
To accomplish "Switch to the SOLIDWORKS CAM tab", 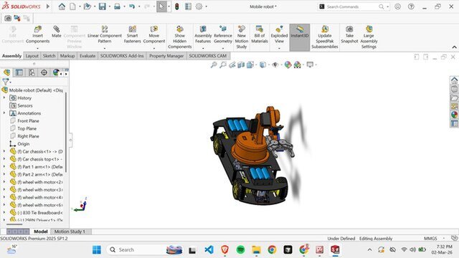I will click(207, 56).
